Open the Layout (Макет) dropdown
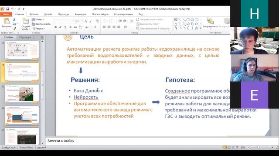Image resolution: width=279 pixels, height=156 pixels. click(38, 19)
